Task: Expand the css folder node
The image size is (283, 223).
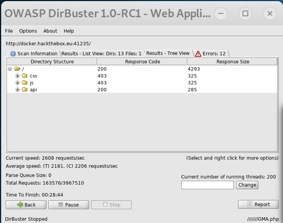Action: pyautogui.click(x=18, y=76)
